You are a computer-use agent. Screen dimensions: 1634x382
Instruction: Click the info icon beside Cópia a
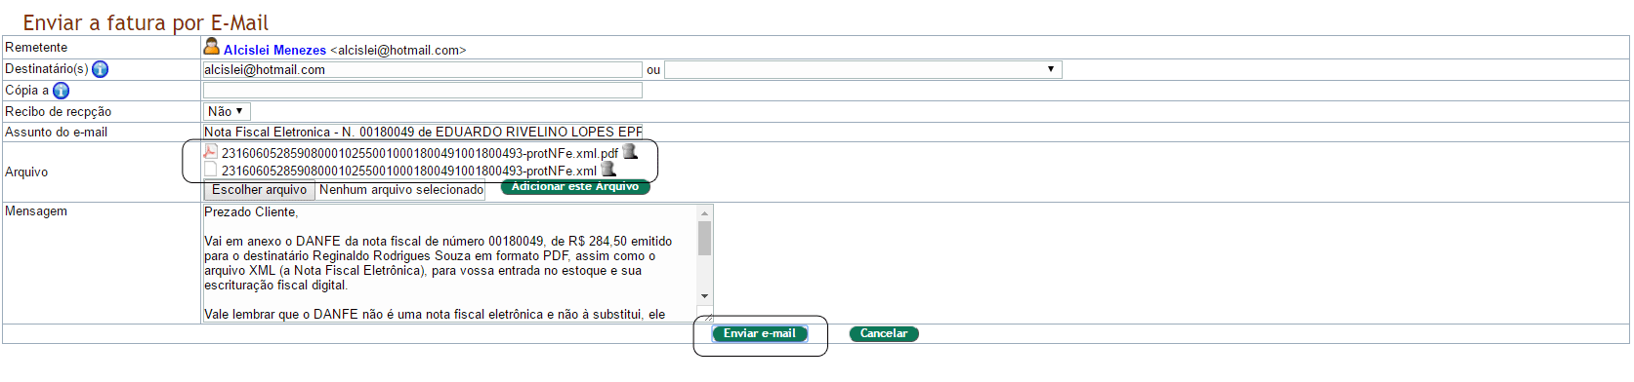tap(61, 91)
